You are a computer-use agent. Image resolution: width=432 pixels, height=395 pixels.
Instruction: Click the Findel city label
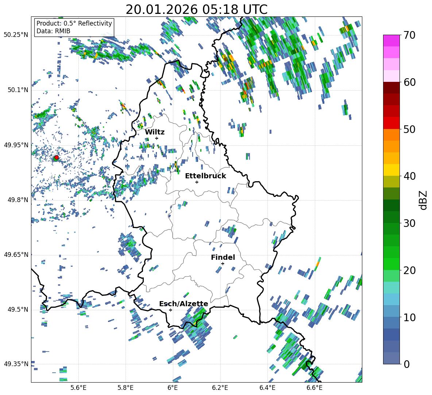[x=223, y=257]
